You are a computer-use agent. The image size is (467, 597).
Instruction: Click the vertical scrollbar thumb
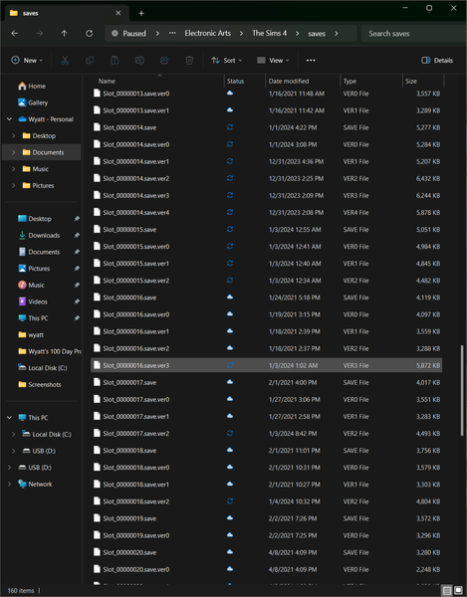(x=462, y=390)
